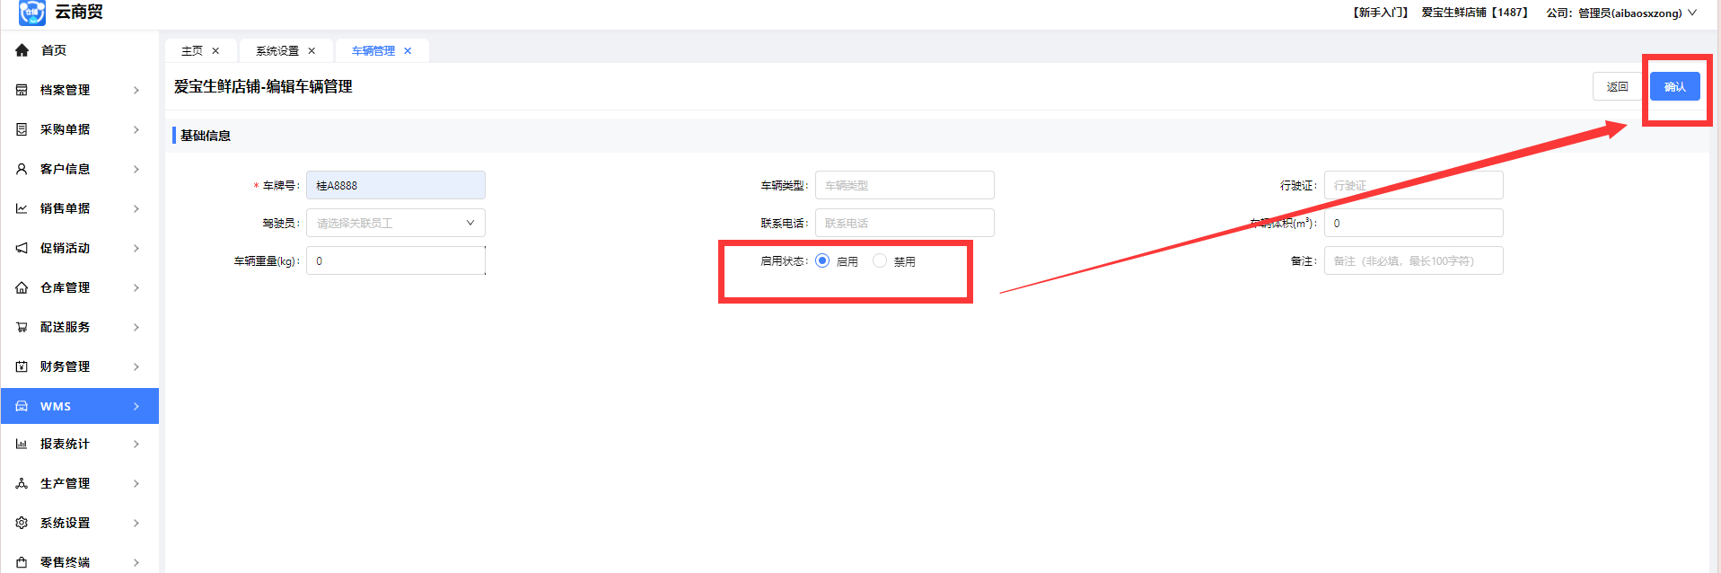Click the 车牌号 input field

[x=395, y=185]
